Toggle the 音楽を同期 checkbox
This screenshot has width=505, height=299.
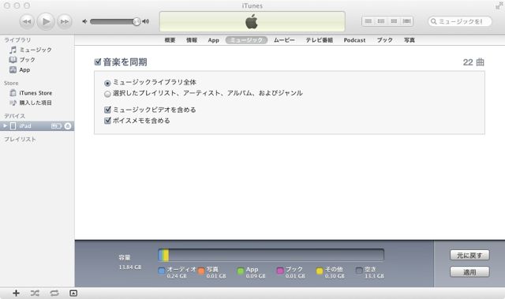[x=98, y=62]
